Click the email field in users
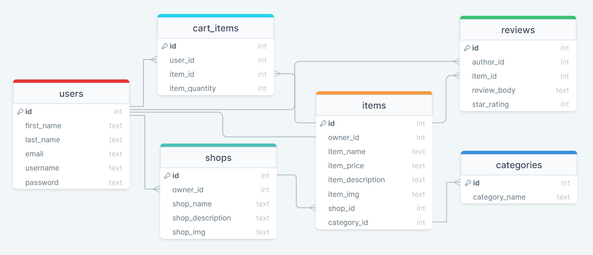This screenshot has height=255, width=593. click(x=72, y=154)
